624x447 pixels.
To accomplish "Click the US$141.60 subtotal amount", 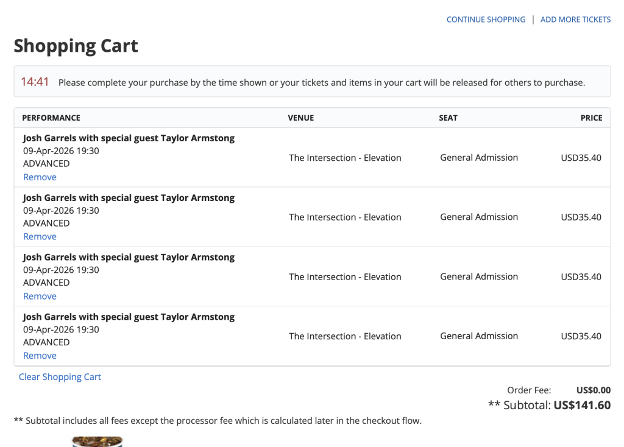I will 582,405.
